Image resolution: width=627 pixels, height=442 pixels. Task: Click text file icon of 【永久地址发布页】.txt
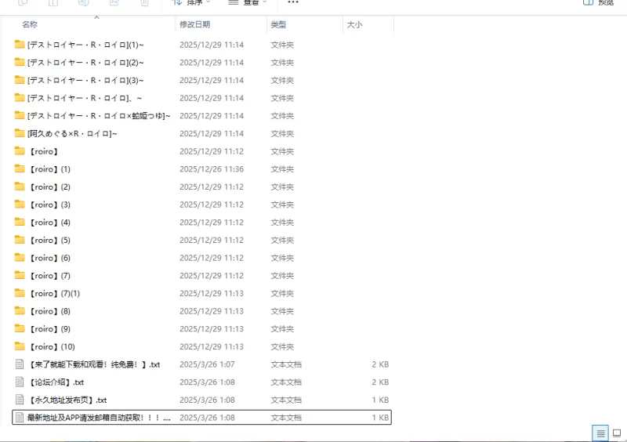(19, 400)
